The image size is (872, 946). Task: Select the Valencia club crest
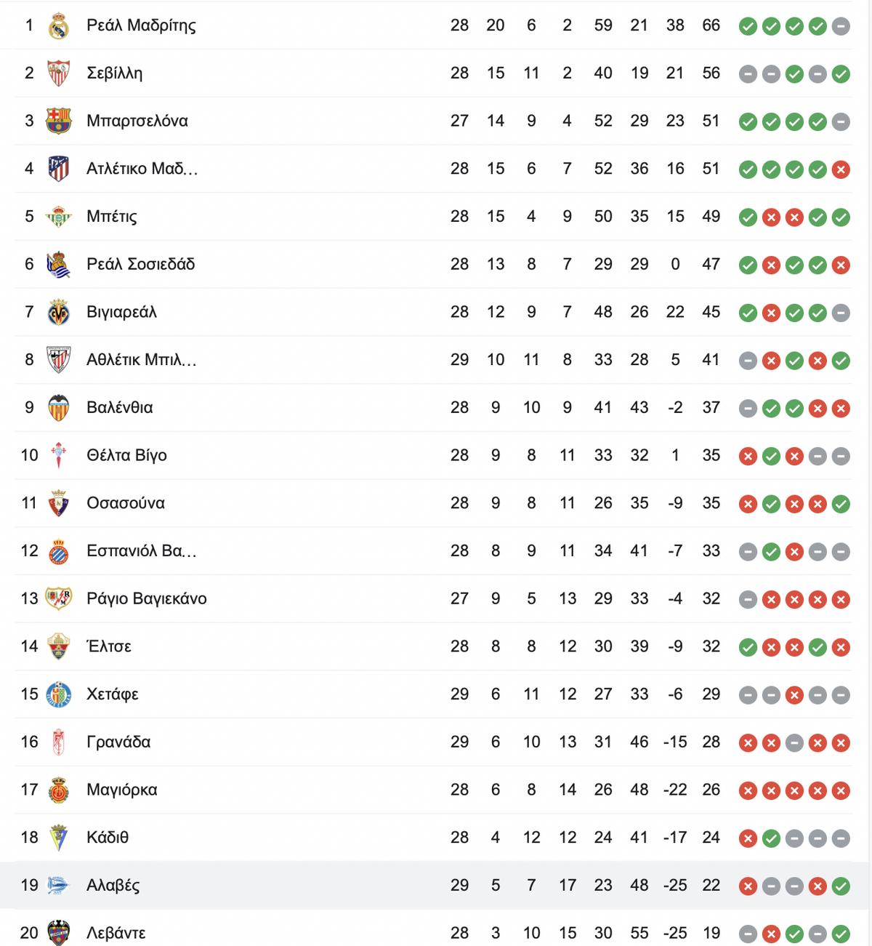point(58,408)
